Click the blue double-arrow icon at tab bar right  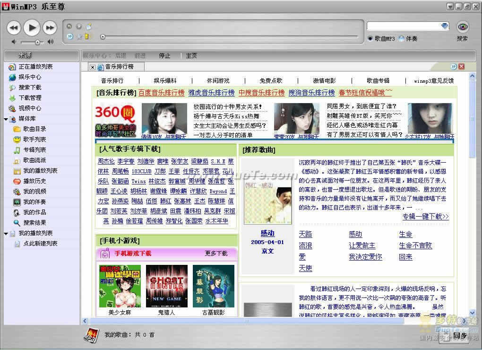pos(454,66)
